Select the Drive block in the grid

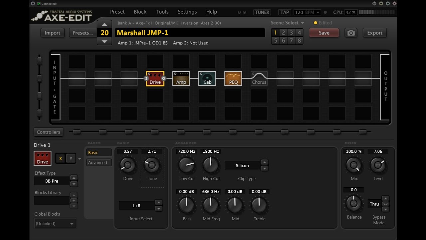click(155, 79)
